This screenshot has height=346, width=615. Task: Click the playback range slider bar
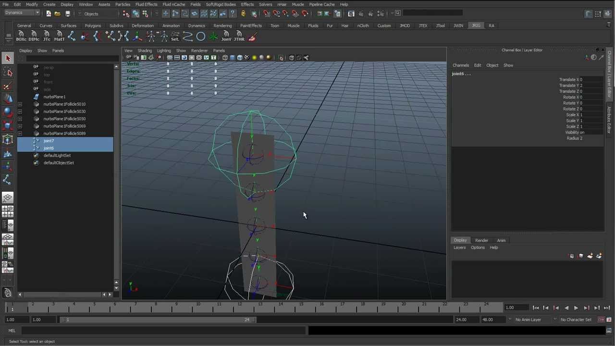click(x=159, y=320)
